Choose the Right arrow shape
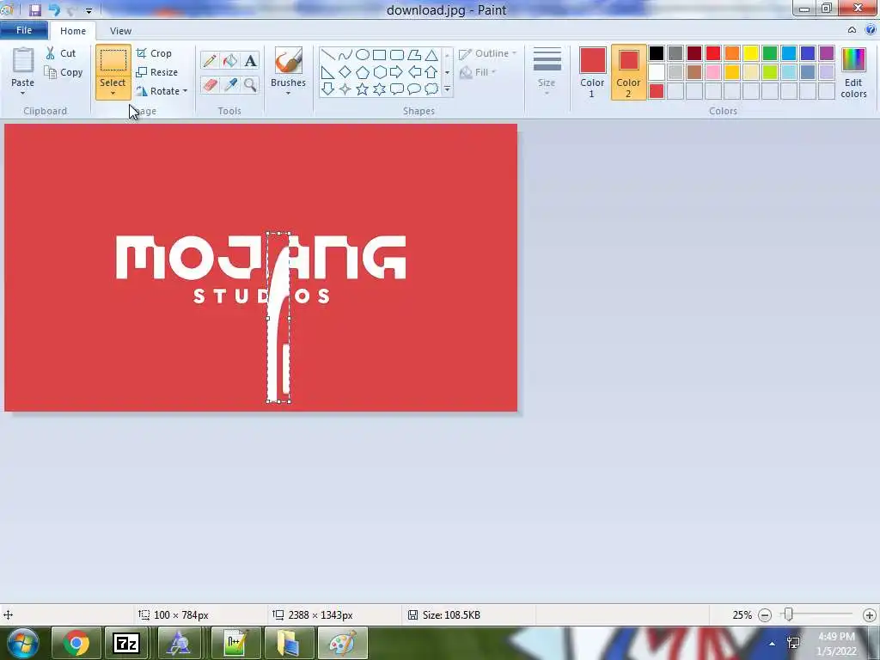Screen dimensions: 880x660 pos(397,72)
